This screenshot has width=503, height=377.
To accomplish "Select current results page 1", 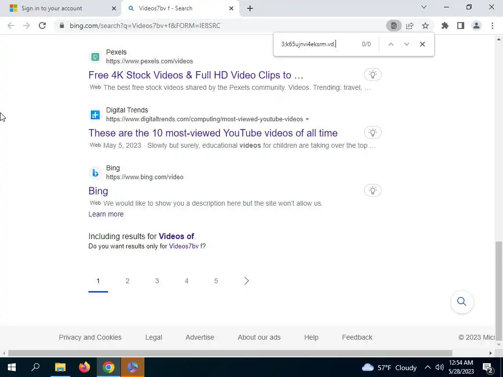I will pyautogui.click(x=98, y=281).
